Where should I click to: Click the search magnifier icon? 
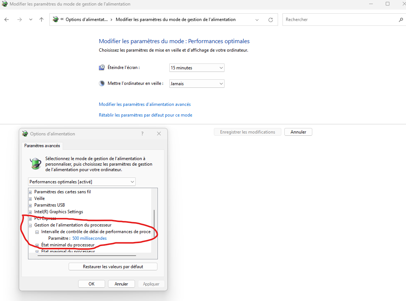tap(401, 20)
